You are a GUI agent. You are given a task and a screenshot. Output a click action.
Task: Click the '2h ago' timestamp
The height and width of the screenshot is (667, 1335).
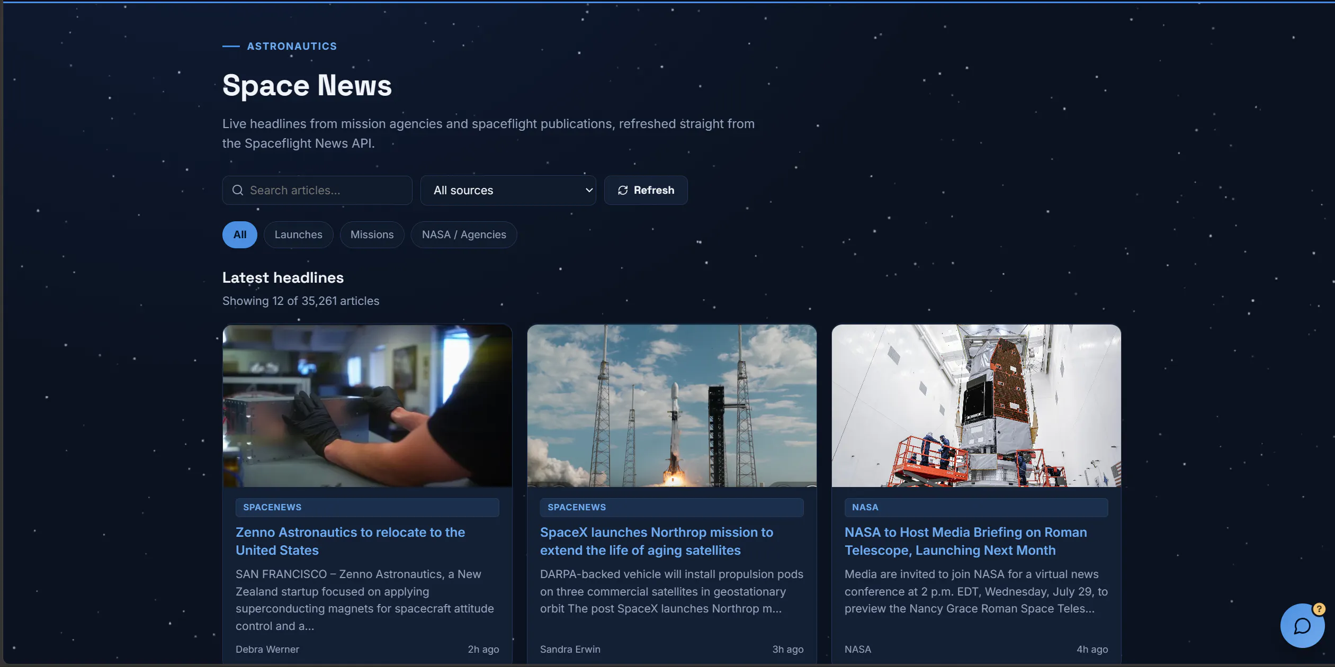point(483,649)
